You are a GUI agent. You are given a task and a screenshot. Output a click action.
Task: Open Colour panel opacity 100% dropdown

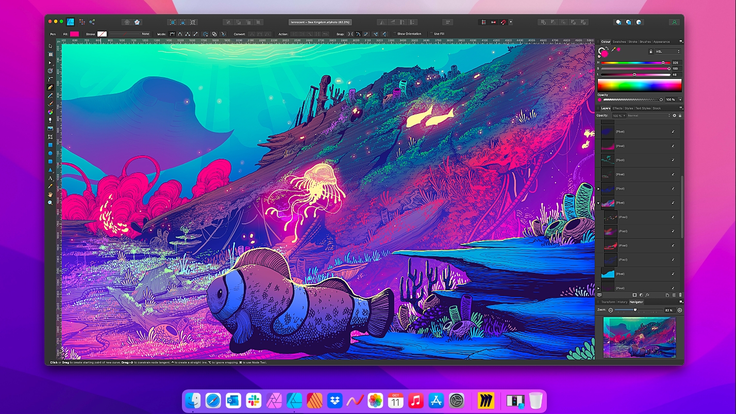click(x=680, y=100)
